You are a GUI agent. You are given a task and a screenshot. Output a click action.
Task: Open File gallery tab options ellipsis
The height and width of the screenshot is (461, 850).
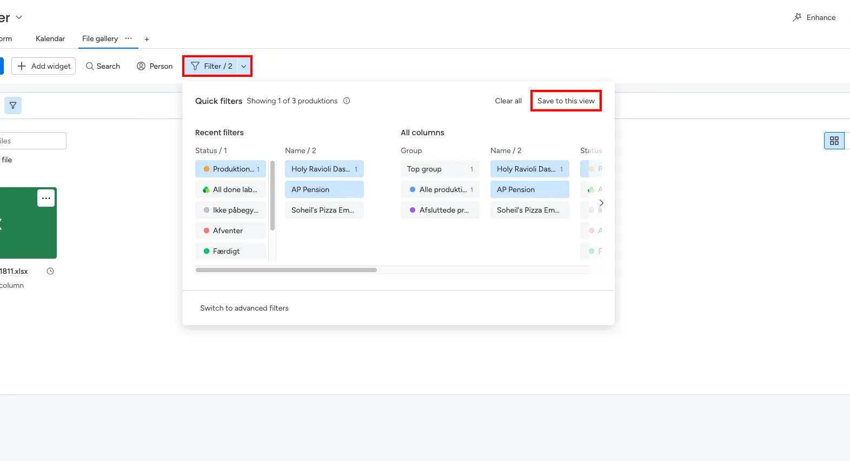(x=128, y=38)
